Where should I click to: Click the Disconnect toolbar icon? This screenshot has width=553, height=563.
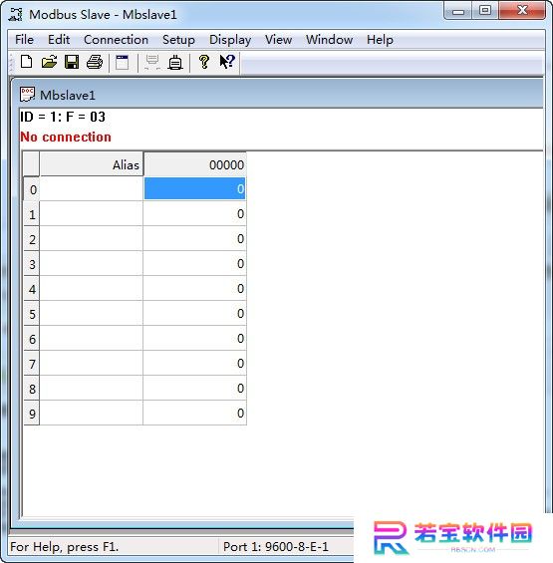pos(175,62)
